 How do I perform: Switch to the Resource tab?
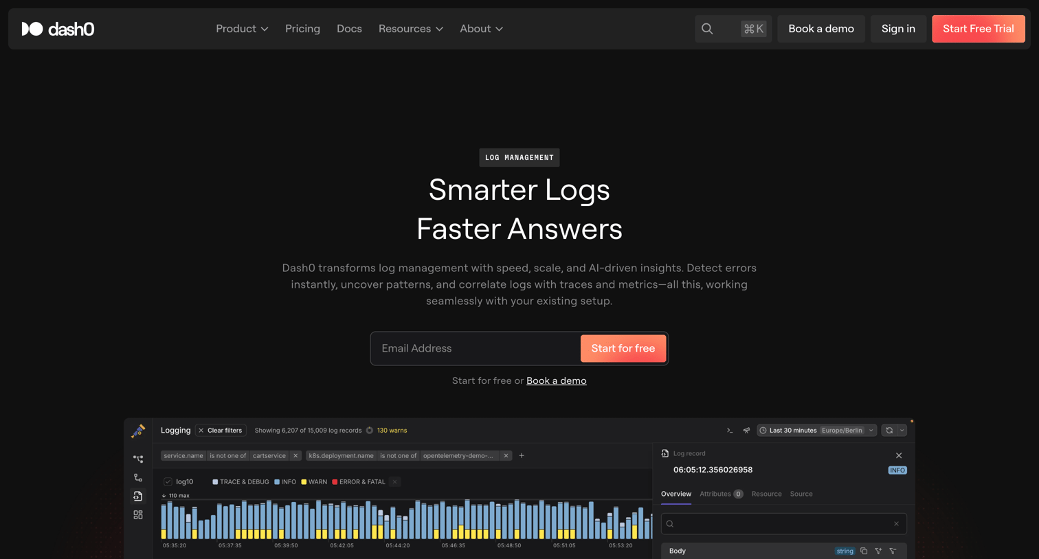click(x=766, y=494)
